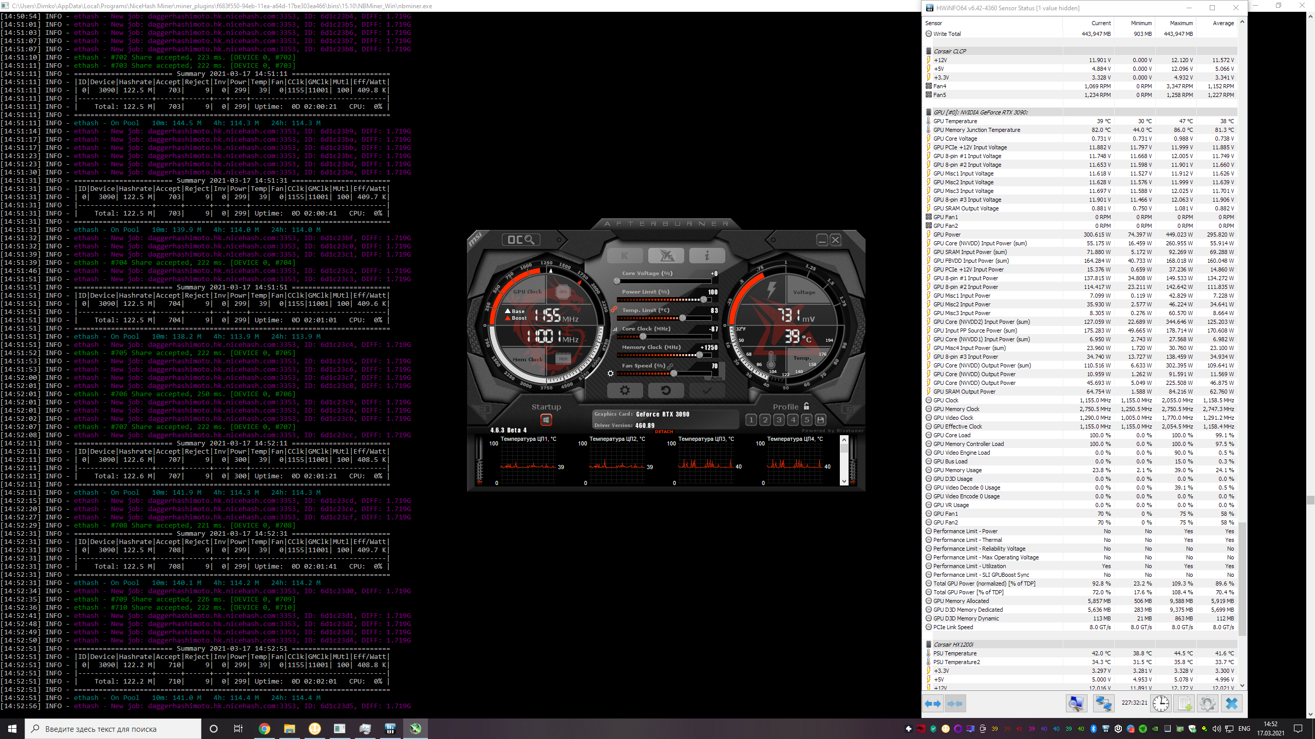Toggle the Auto fan speed button

(717, 378)
